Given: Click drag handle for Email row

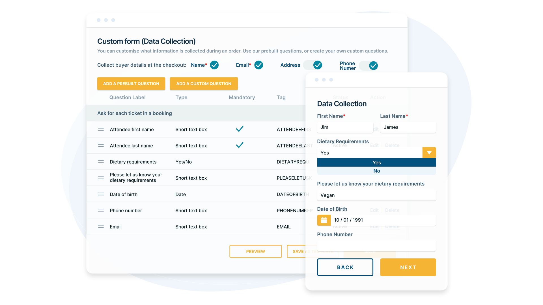Looking at the screenshot, I should click(101, 226).
